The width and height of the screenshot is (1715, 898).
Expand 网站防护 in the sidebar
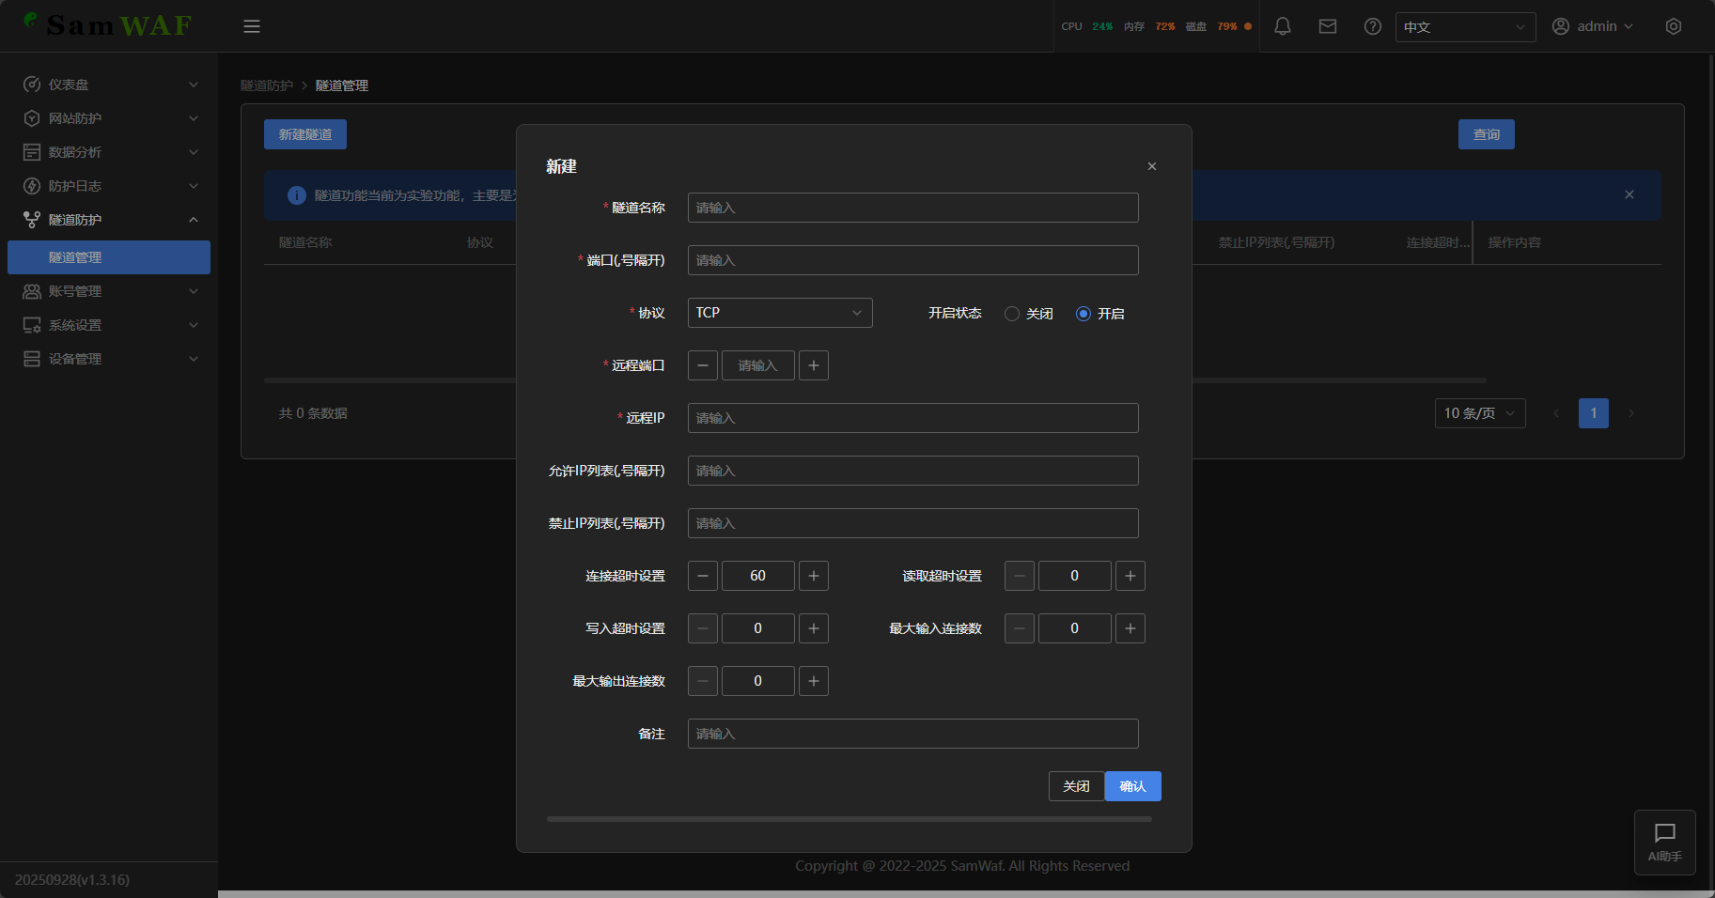[x=109, y=118]
